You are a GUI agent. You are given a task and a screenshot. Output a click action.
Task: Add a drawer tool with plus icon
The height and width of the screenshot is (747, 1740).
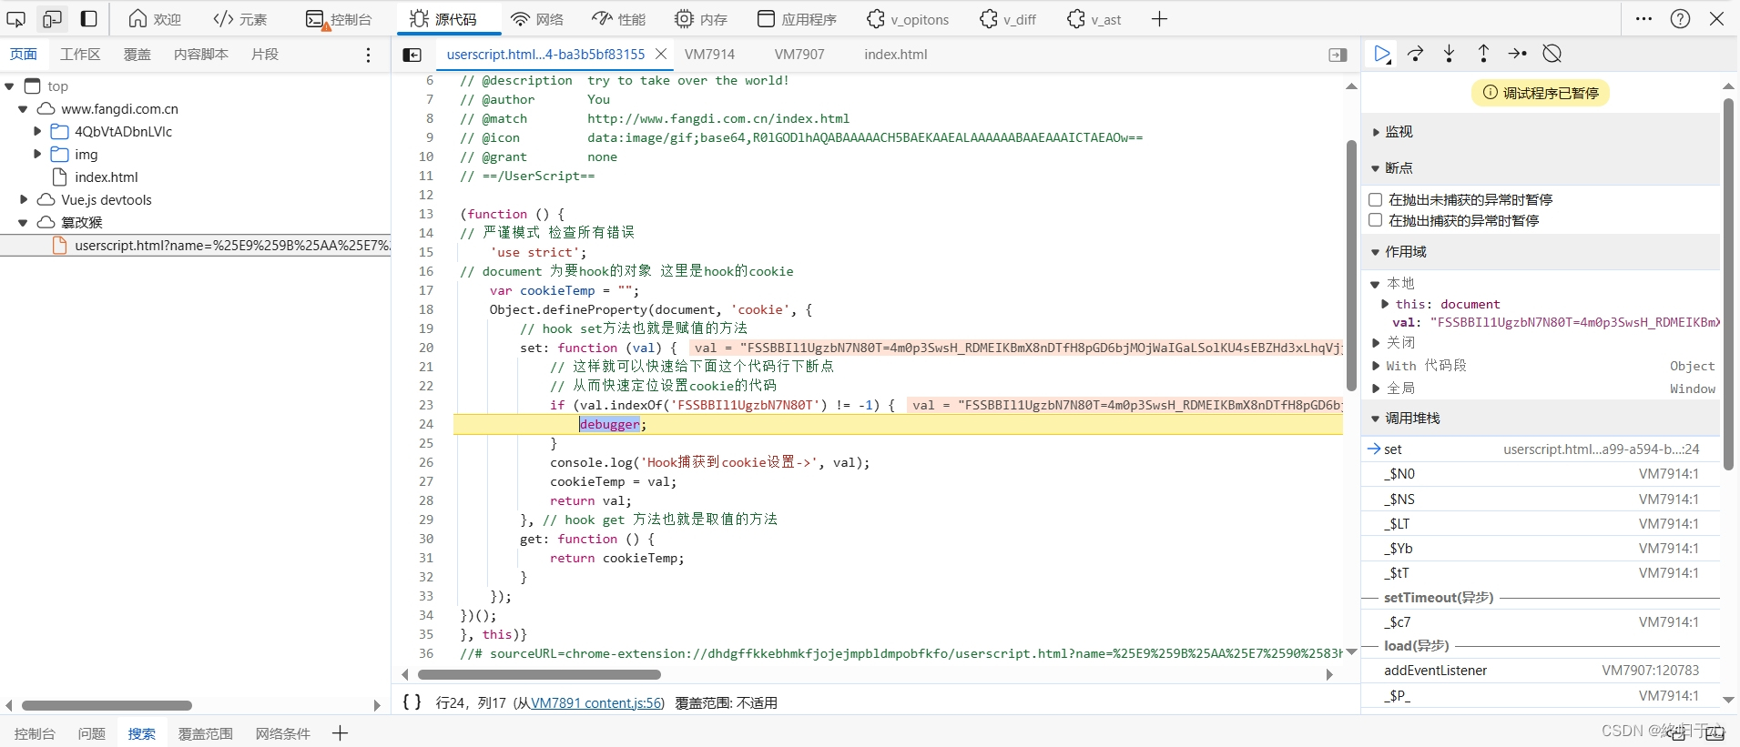[340, 733]
